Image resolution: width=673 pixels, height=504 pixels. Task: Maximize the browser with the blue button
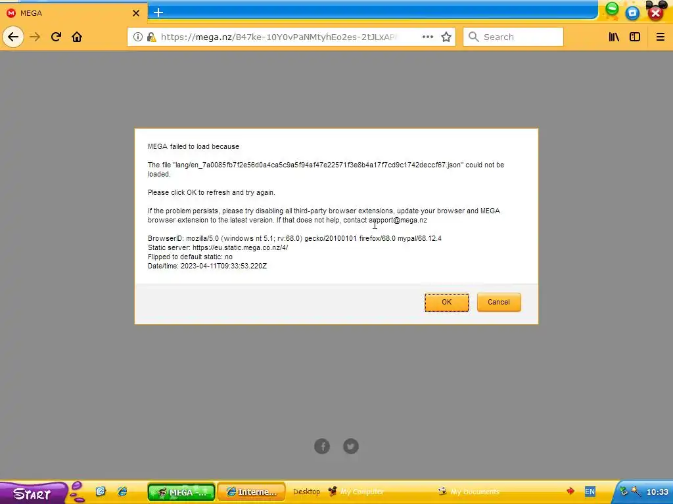point(633,13)
